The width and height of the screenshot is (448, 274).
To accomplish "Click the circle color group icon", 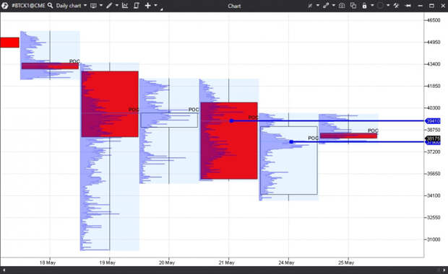I will click(x=380, y=6).
